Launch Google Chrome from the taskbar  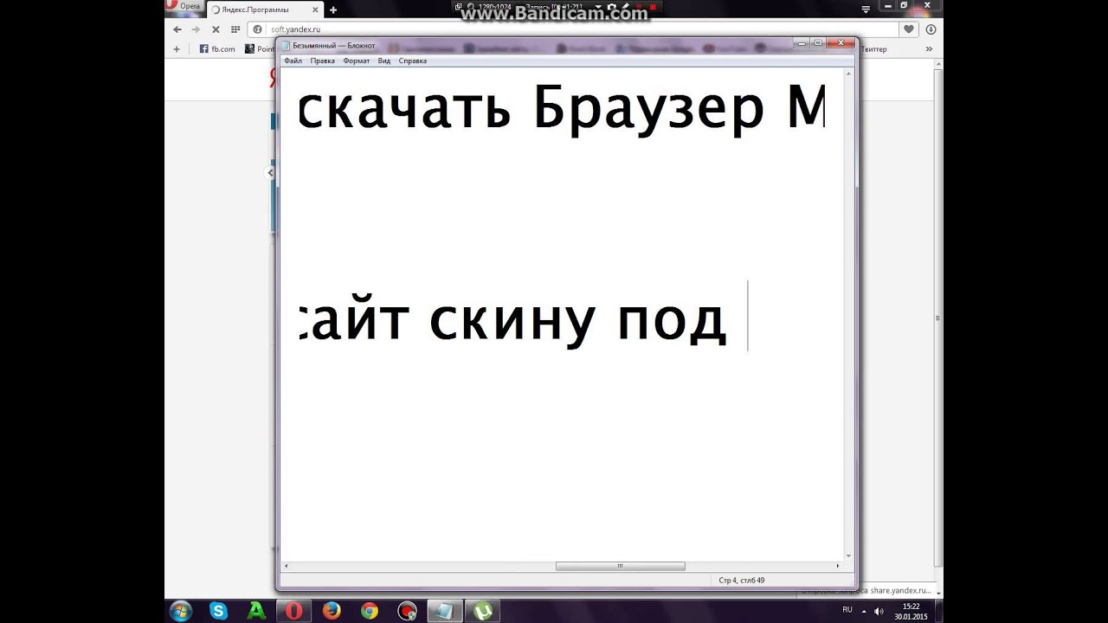click(370, 611)
